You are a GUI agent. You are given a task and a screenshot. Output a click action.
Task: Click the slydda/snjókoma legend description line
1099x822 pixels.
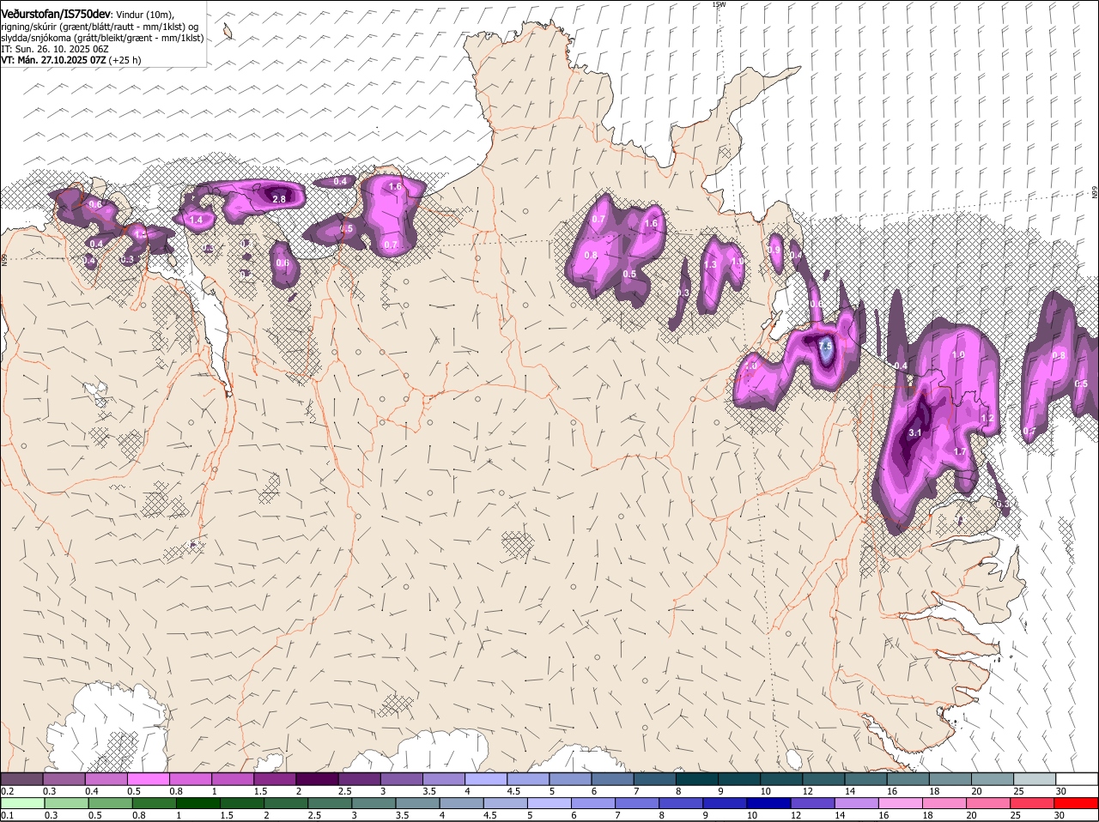[102, 38]
